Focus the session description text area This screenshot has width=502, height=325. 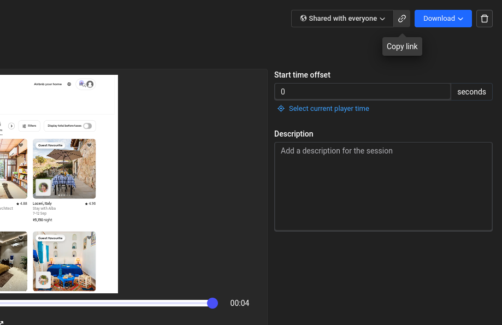tap(383, 187)
